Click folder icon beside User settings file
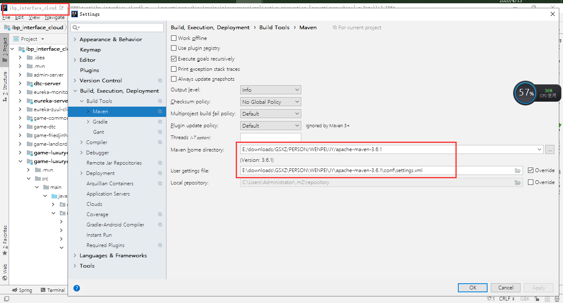 click(518, 170)
